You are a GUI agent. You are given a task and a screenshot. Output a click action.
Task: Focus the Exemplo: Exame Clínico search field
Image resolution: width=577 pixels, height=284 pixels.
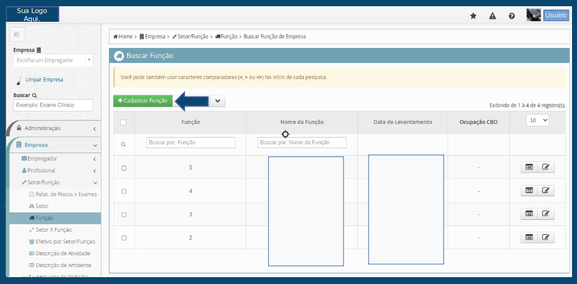click(x=53, y=105)
